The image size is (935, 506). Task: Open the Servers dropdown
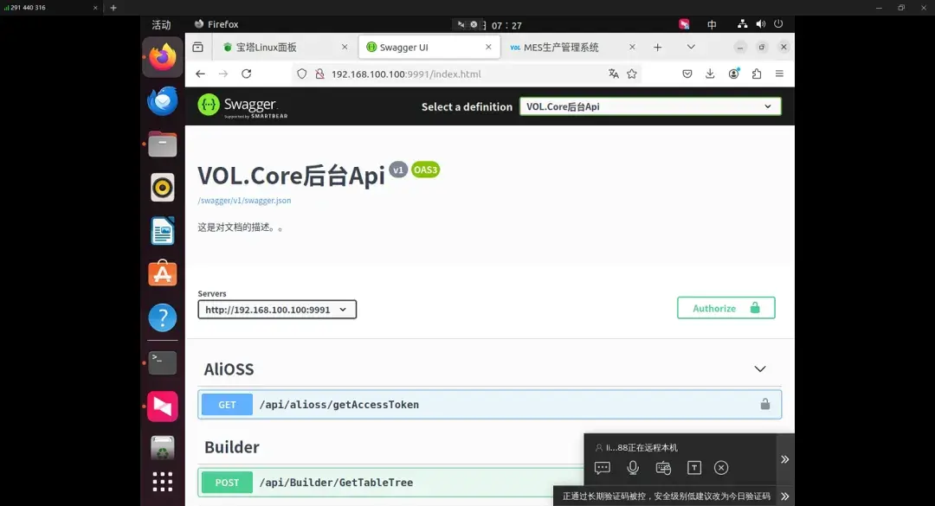coord(276,309)
